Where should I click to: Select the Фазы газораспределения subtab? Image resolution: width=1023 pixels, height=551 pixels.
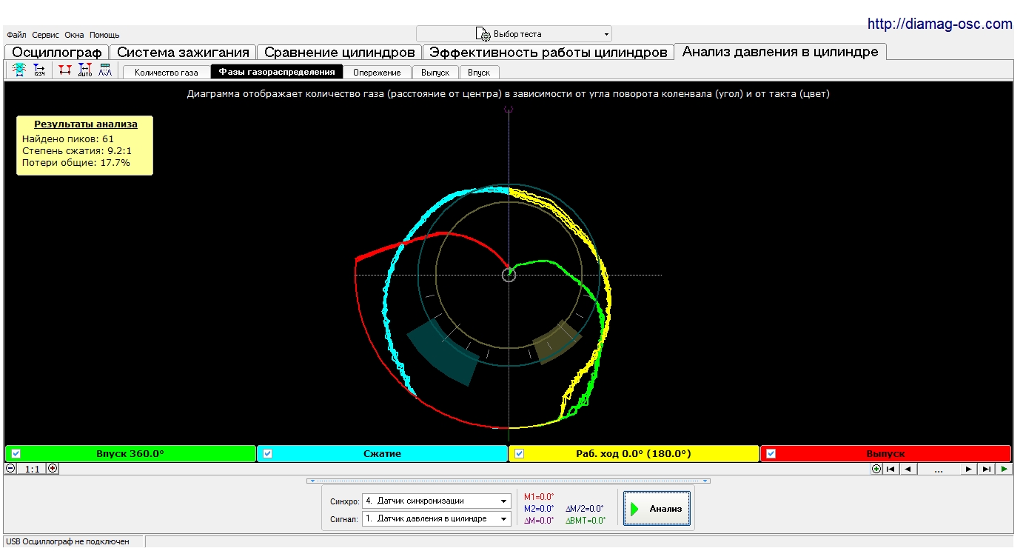(278, 72)
